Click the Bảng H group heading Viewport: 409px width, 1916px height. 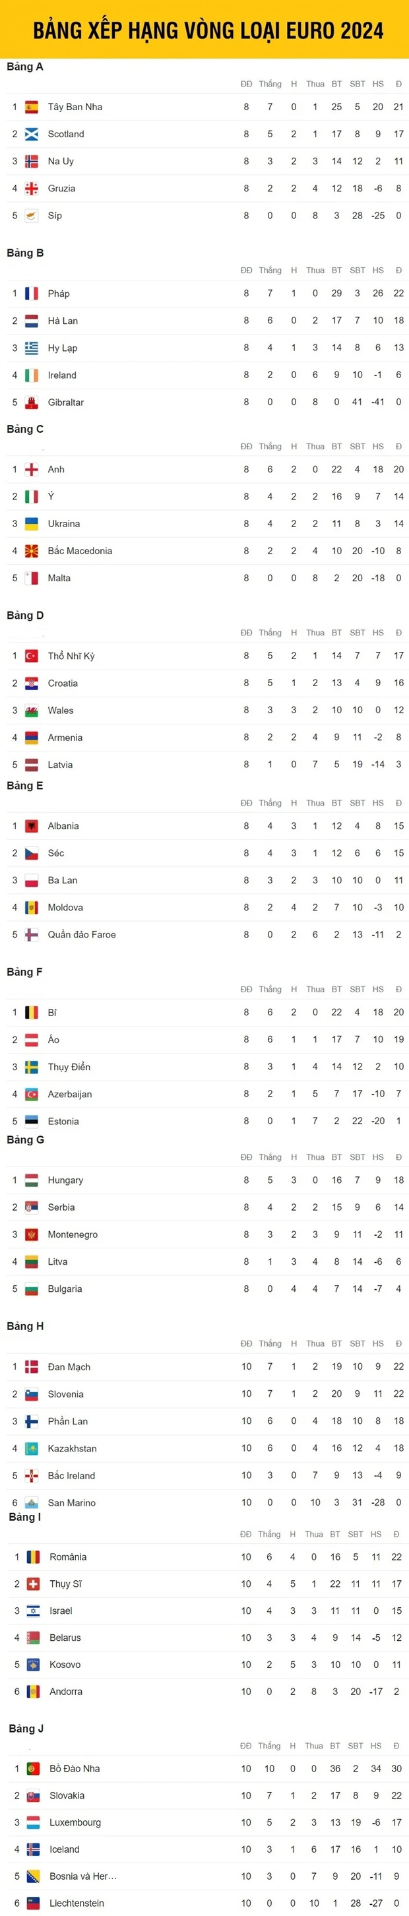tap(25, 1326)
